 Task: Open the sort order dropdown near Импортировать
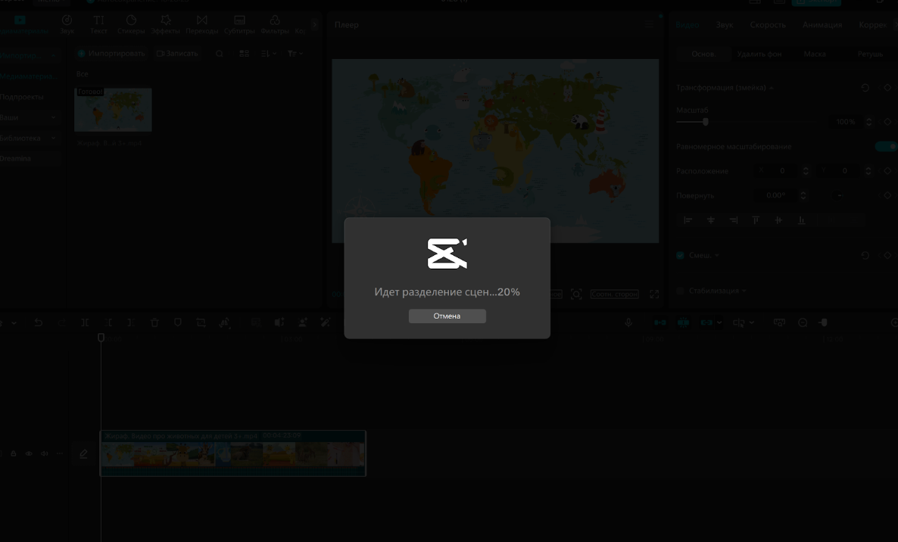click(x=267, y=53)
